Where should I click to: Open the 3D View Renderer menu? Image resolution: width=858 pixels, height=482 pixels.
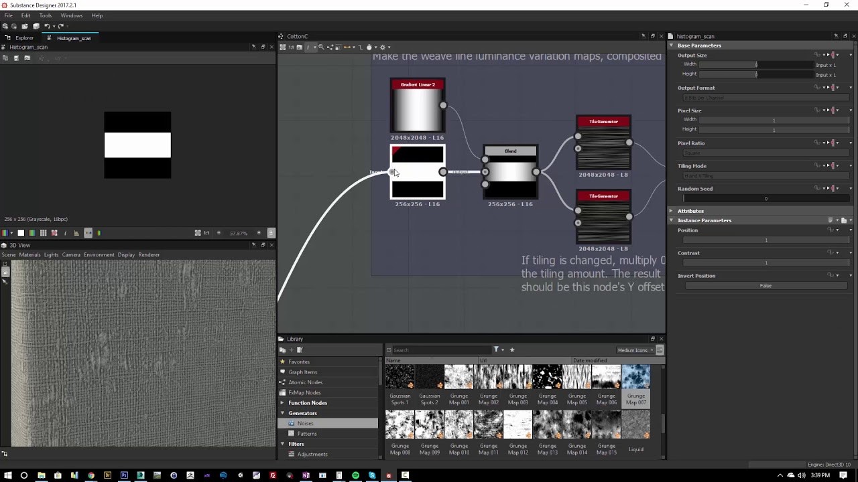[149, 255]
